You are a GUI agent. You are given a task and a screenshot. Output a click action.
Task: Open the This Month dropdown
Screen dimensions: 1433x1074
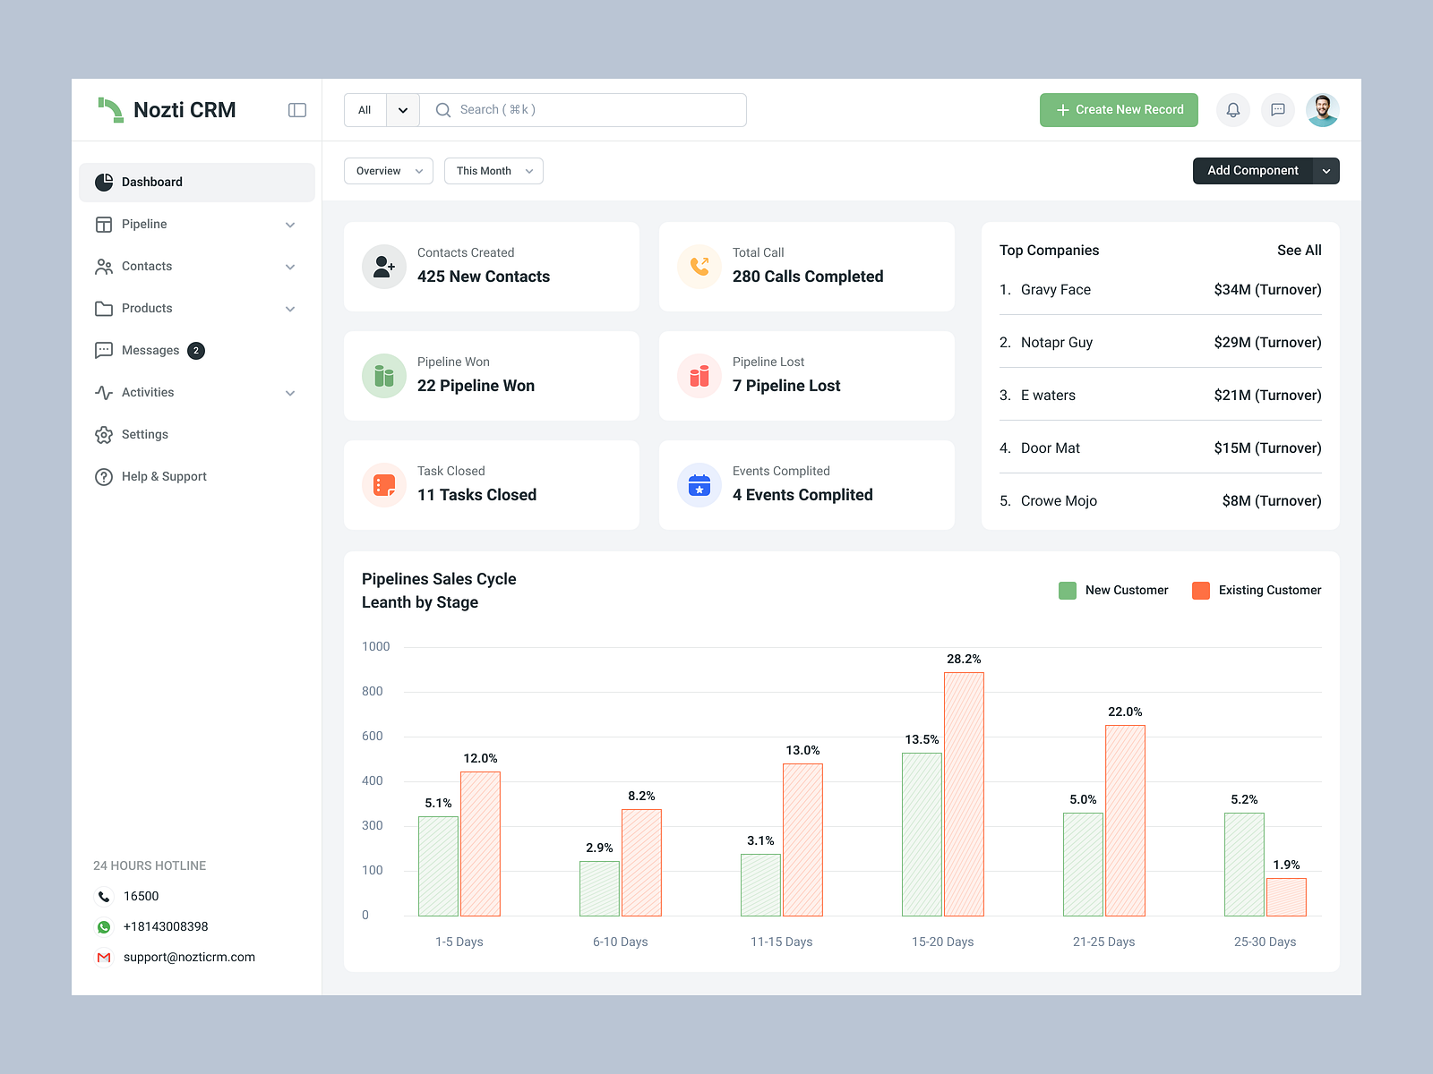tap(493, 171)
